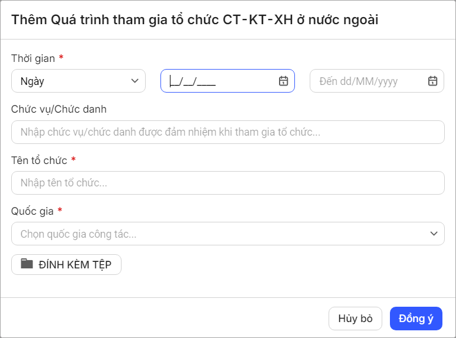
Task: Click the Tên tổ chức label
Action: tap(39, 159)
